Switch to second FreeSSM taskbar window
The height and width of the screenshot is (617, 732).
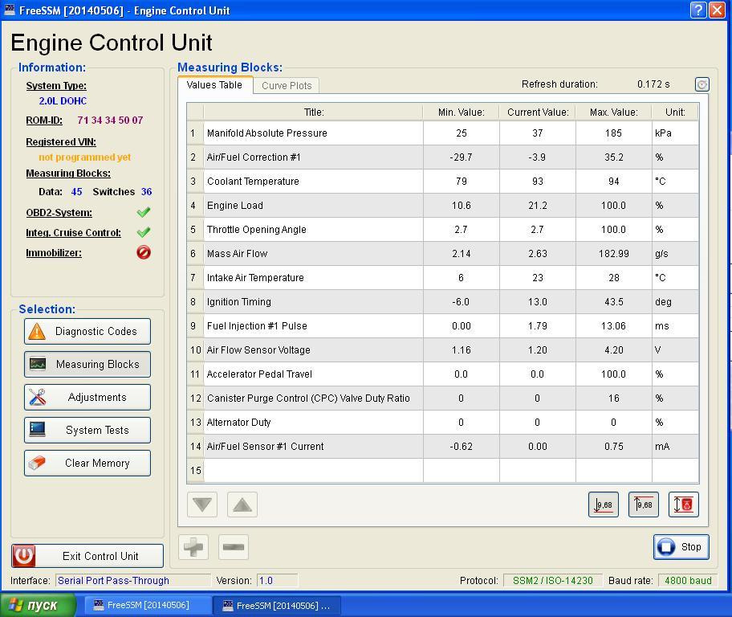pyautogui.click(x=277, y=606)
